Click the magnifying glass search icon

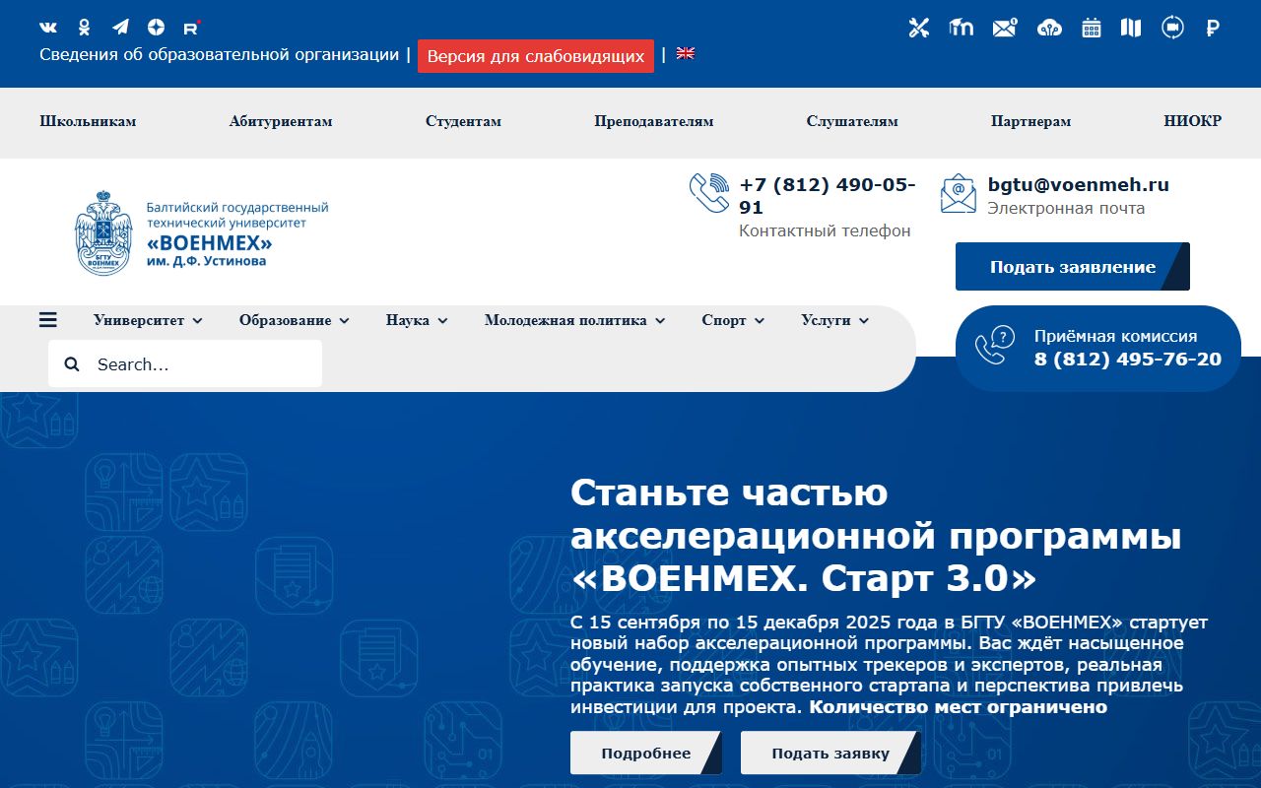72,364
